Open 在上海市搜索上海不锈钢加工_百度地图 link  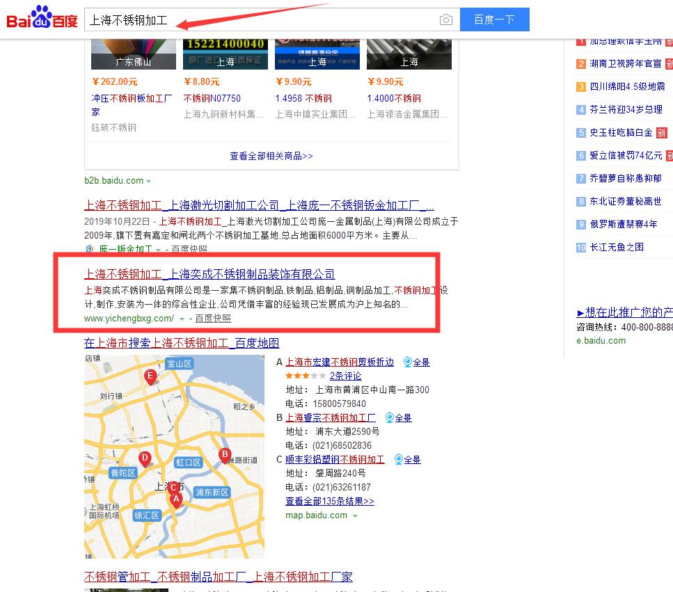[182, 343]
